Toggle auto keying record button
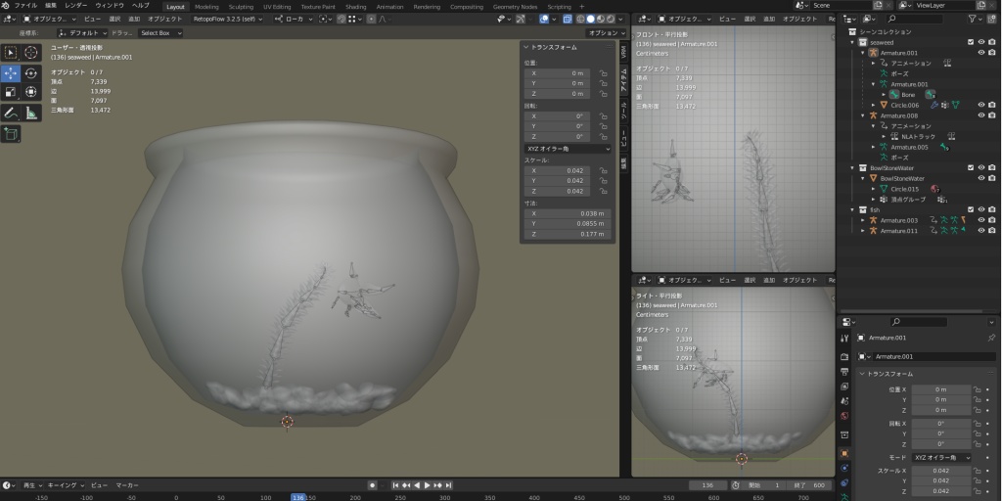The width and height of the screenshot is (1002, 501). [372, 485]
